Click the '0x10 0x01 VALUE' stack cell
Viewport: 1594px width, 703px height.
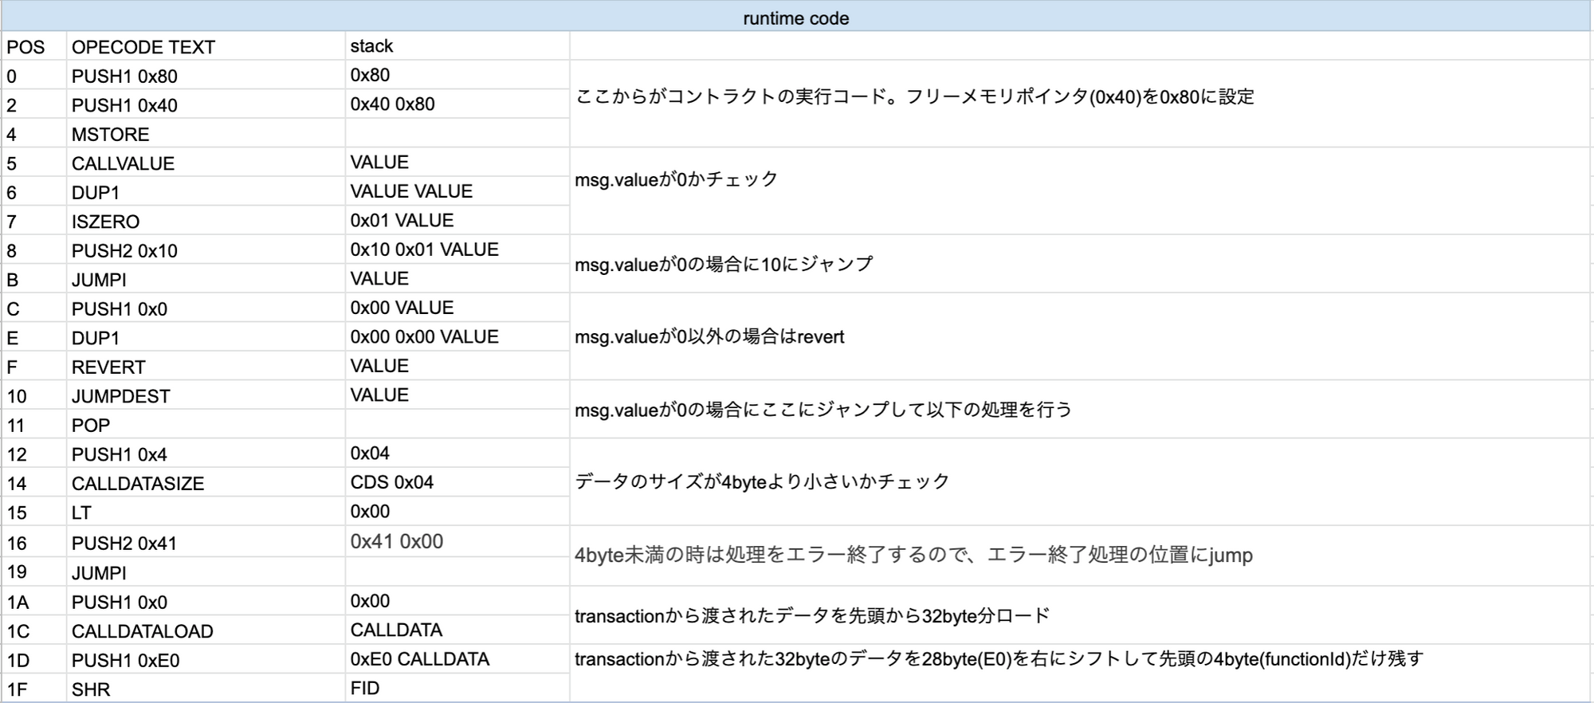pyautogui.click(x=457, y=250)
